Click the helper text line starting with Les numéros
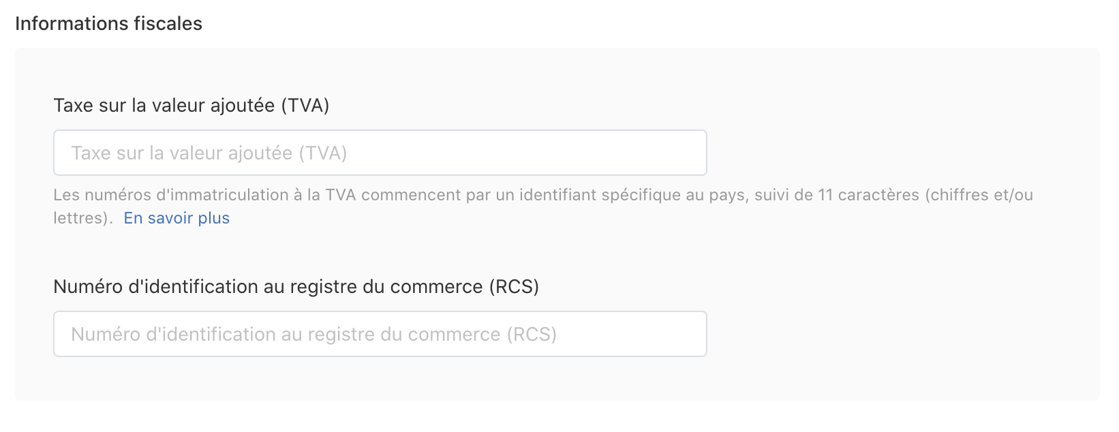Viewport: 1119px width, 432px height. tap(543, 196)
